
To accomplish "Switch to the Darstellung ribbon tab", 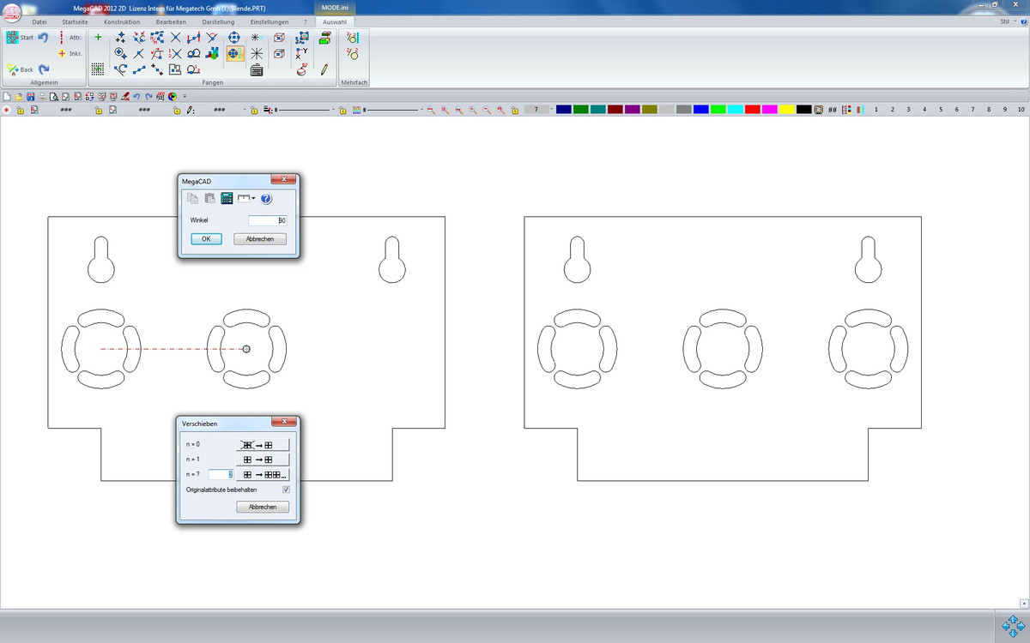I will 219,21.
